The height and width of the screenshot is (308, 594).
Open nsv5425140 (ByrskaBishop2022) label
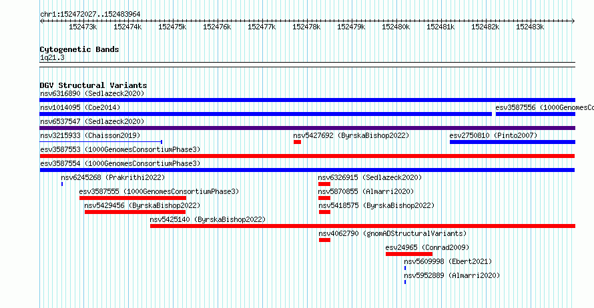click(208, 219)
